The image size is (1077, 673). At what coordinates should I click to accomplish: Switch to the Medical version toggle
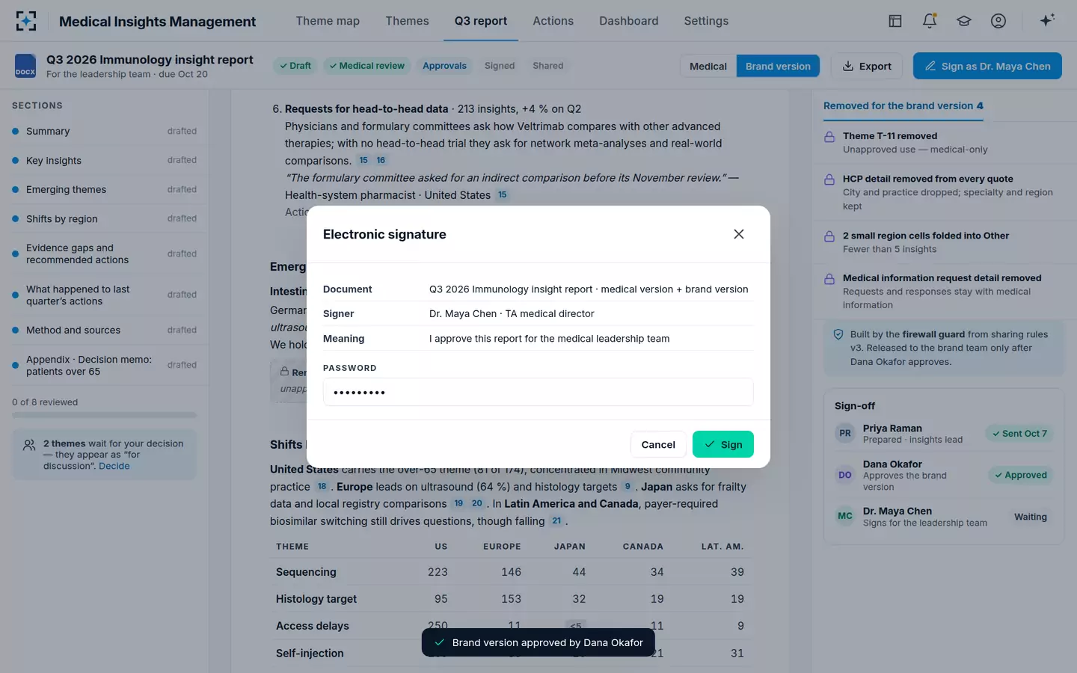click(708, 66)
